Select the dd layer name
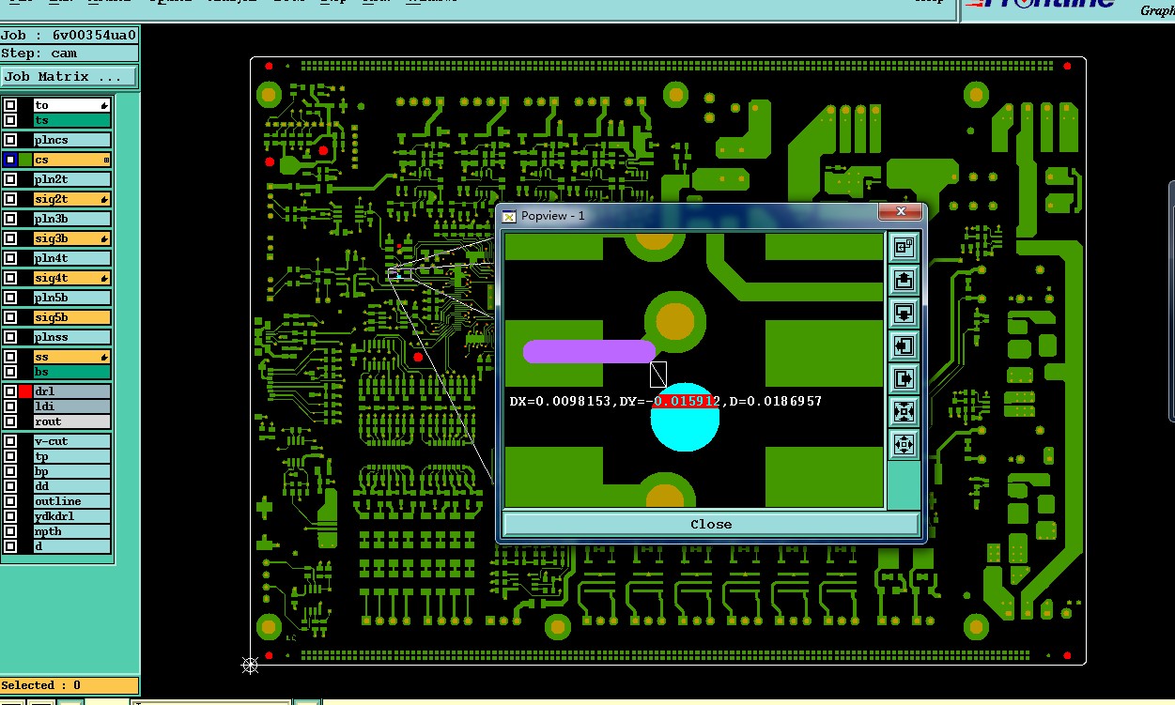Image resolution: width=1175 pixels, height=705 pixels. 71,486
